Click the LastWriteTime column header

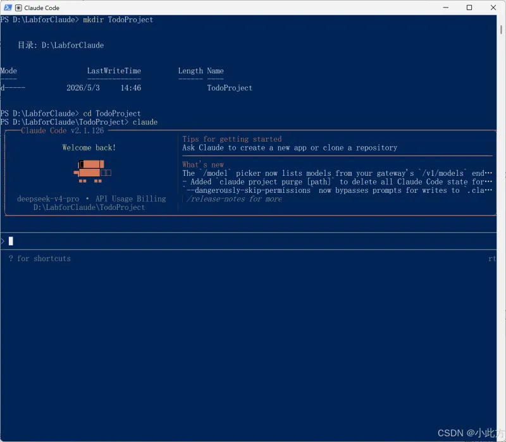(x=114, y=71)
